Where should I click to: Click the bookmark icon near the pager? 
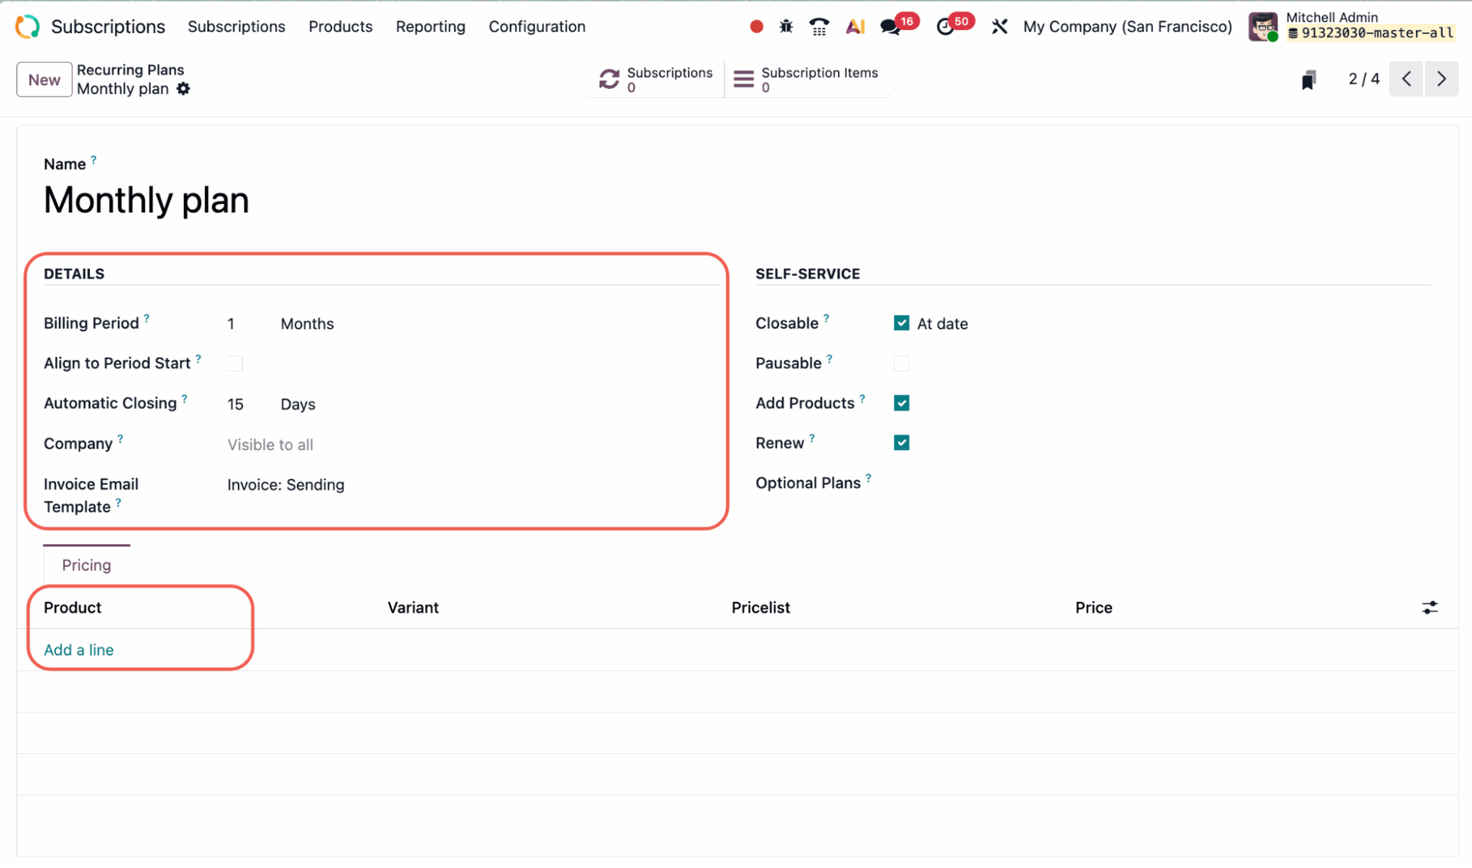click(x=1309, y=80)
